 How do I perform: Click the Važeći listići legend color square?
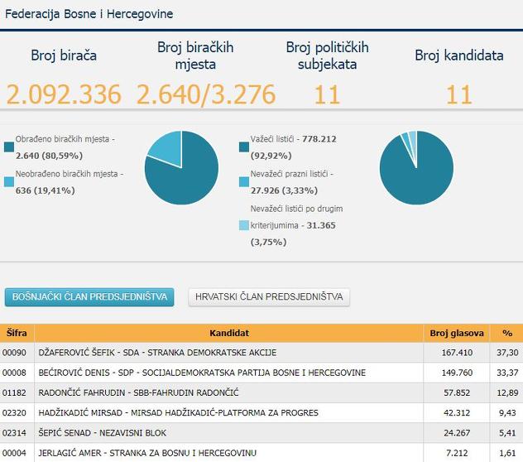click(243, 147)
